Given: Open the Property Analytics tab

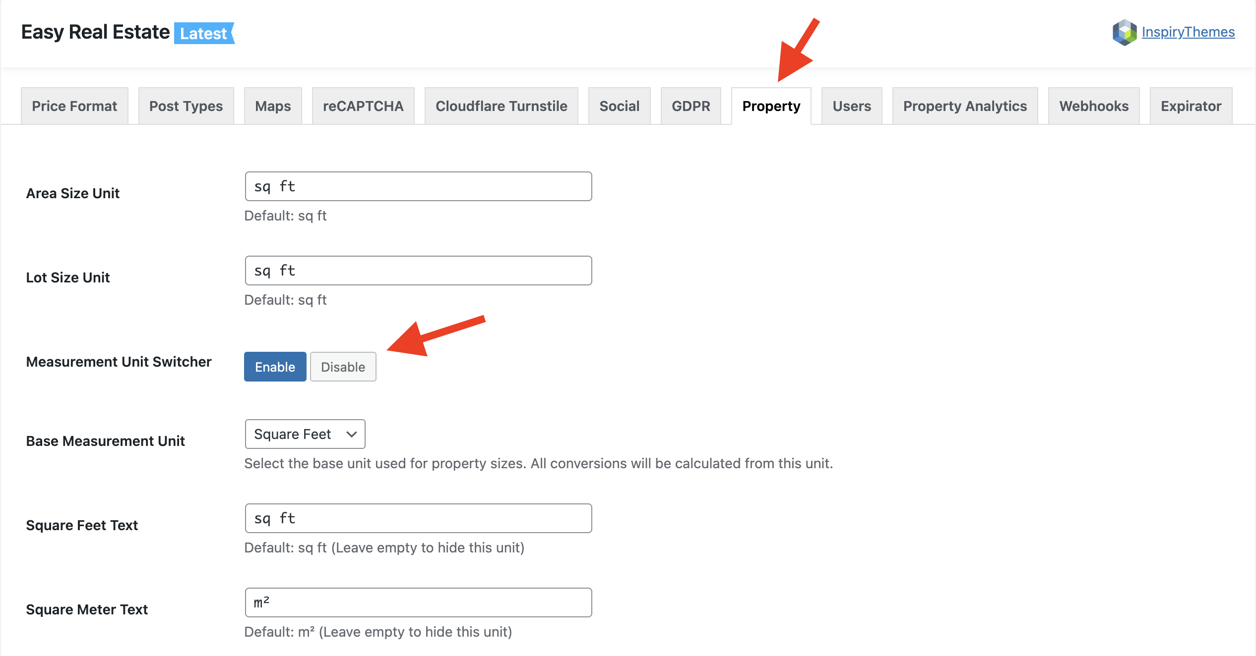Looking at the screenshot, I should click(965, 106).
